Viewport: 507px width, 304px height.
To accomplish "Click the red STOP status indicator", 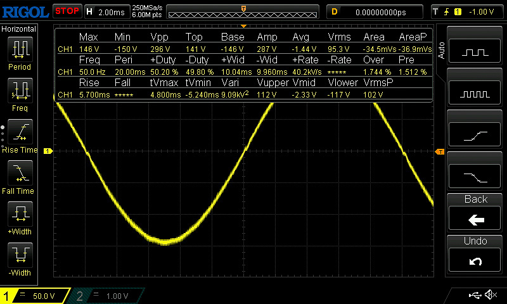I will 67,11.
